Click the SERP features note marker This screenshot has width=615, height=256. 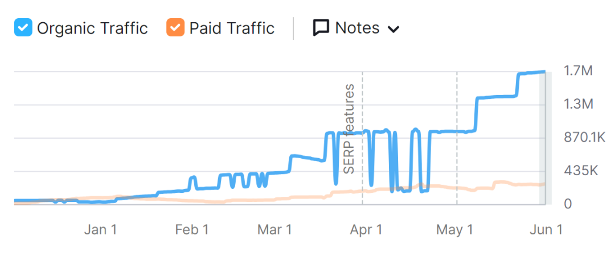(348, 129)
